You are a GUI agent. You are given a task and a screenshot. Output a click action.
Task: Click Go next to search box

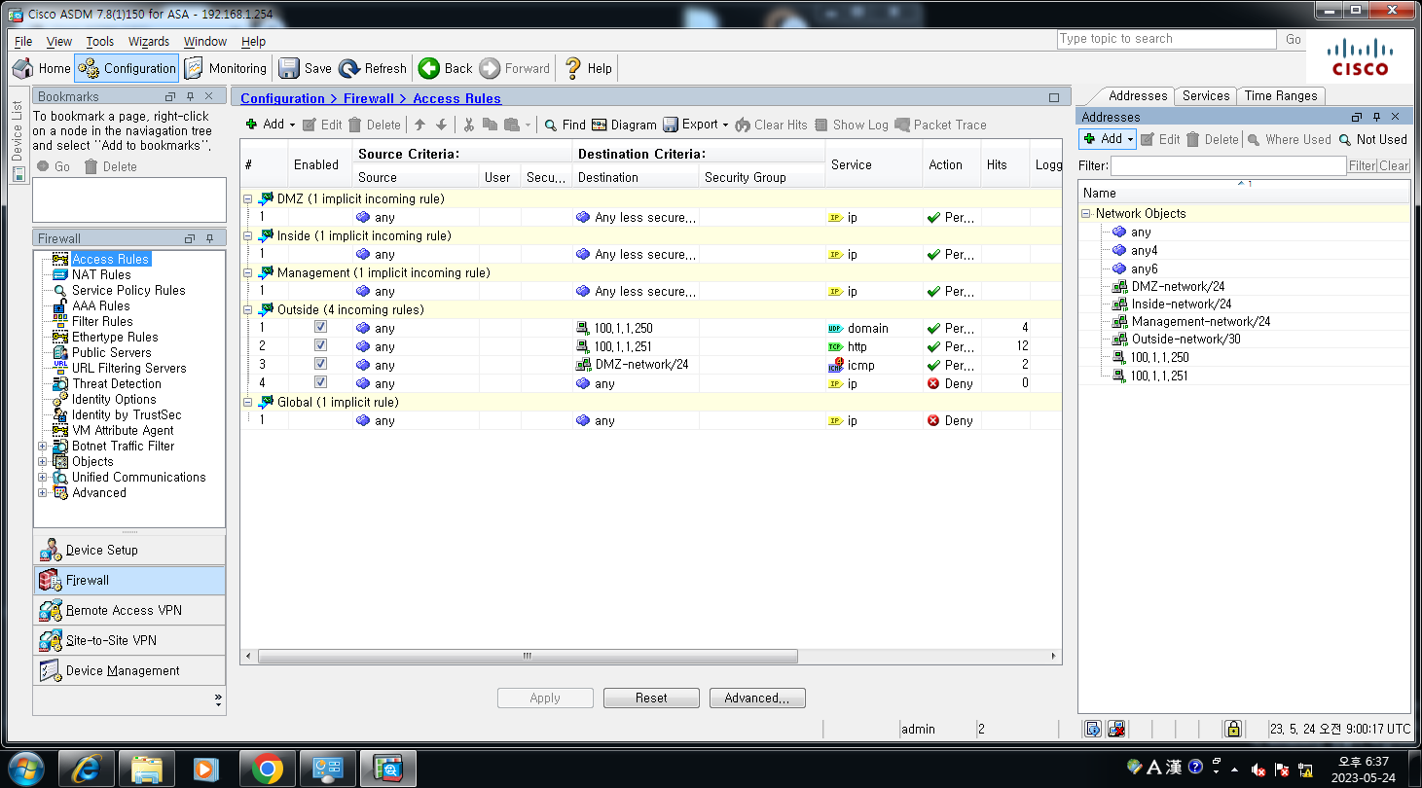[x=1293, y=39]
